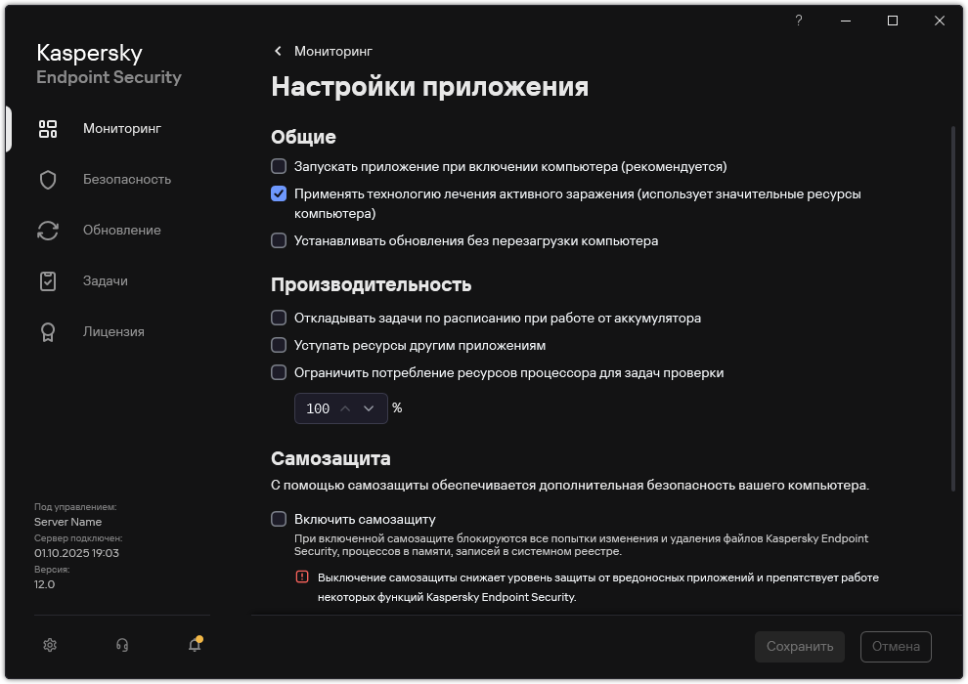Click the headset support icon
Screen dimensions: 968x684
click(x=121, y=645)
